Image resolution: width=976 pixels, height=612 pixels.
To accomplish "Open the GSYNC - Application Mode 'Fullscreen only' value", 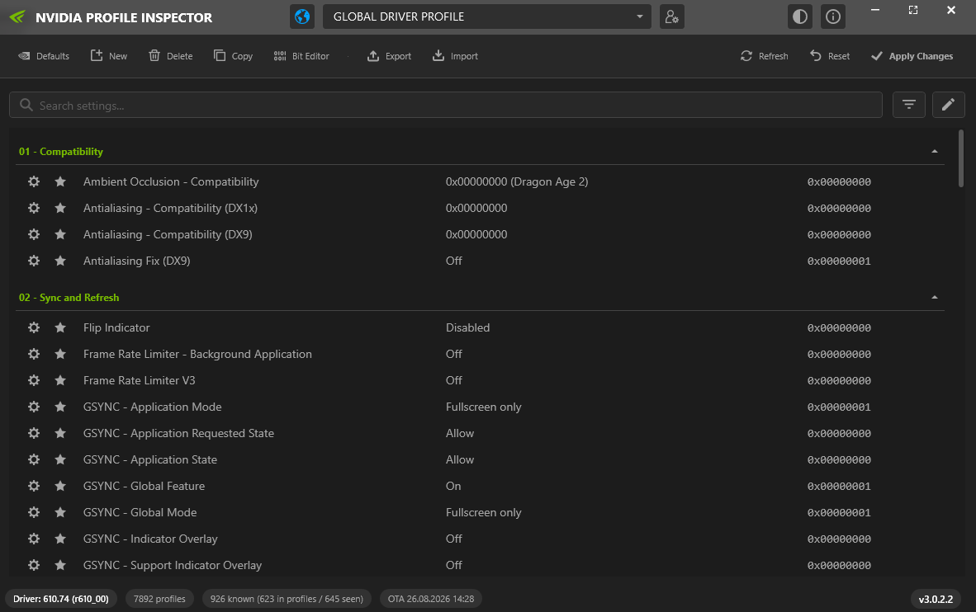I will tap(484, 407).
